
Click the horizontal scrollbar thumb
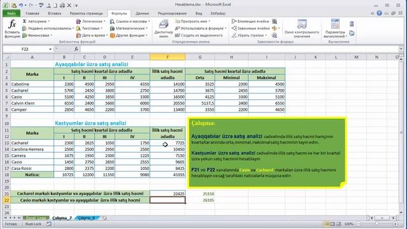(x=382, y=218)
